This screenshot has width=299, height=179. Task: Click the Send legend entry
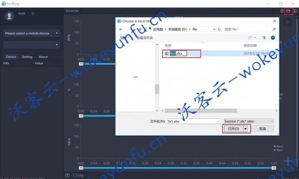point(278,146)
